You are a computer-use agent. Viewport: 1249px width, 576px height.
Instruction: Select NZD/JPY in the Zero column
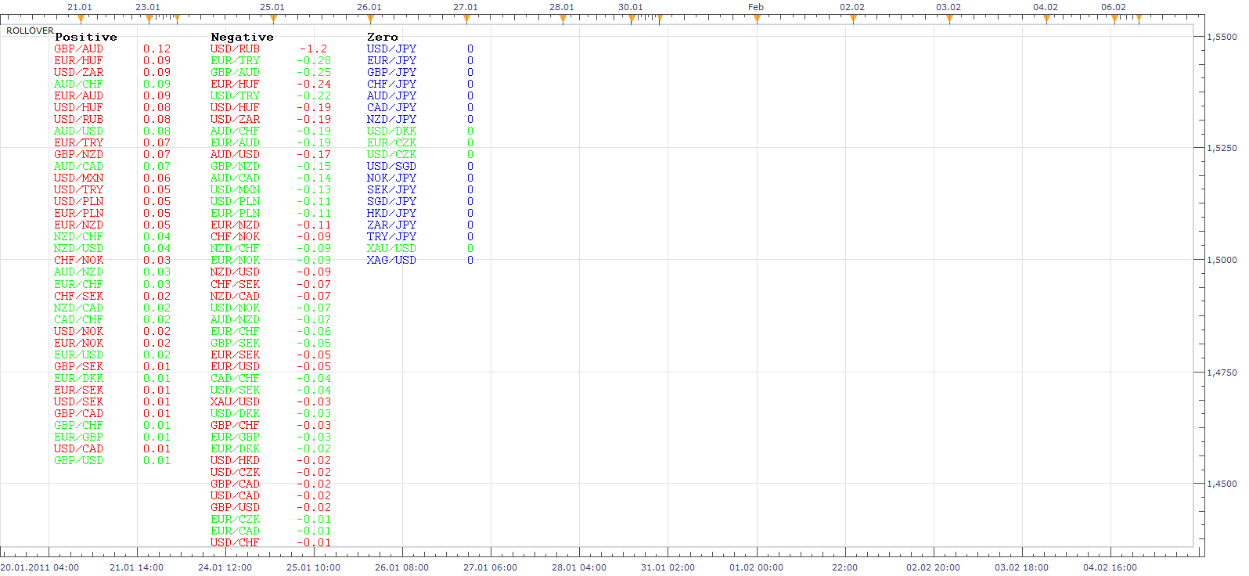coord(391,119)
